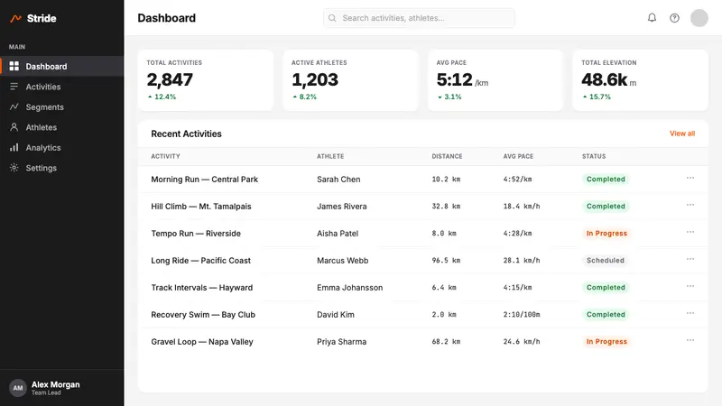Open Segments in the sidebar
Viewport: 722px width, 406px height.
61,106
